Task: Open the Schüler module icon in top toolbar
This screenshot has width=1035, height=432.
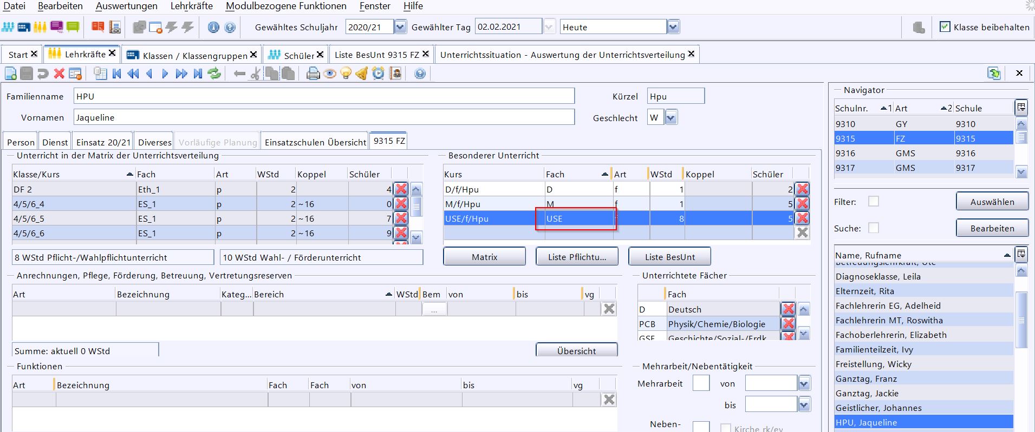Action: (x=8, y=27)
